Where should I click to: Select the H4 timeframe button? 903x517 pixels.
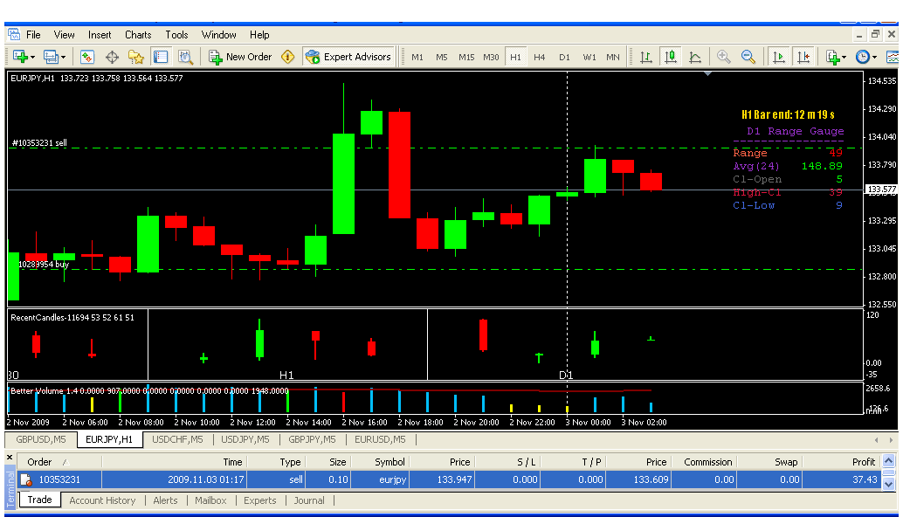(540, 57)
